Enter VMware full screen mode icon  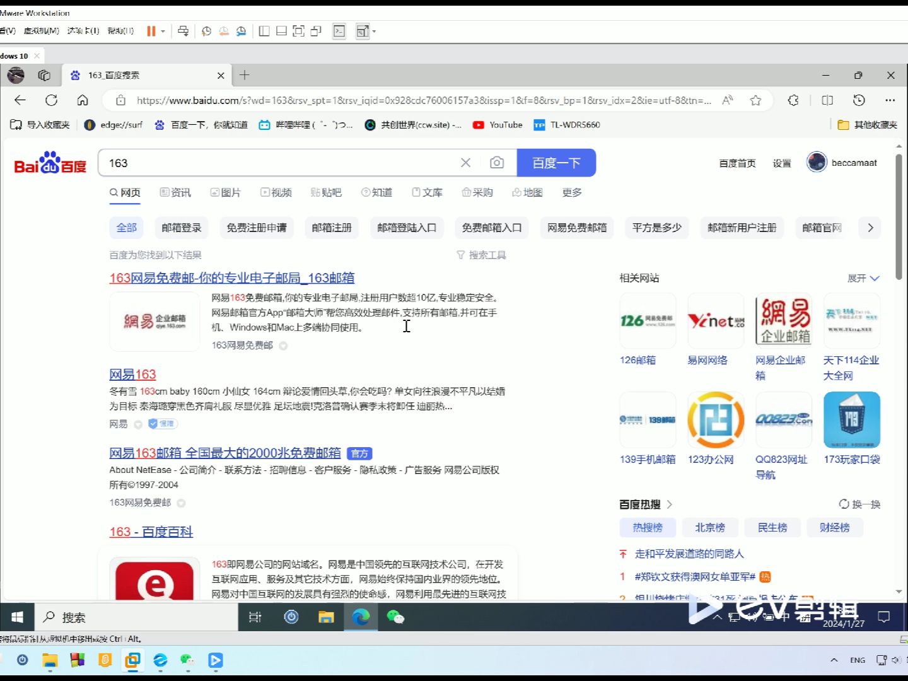pos(298,31)
